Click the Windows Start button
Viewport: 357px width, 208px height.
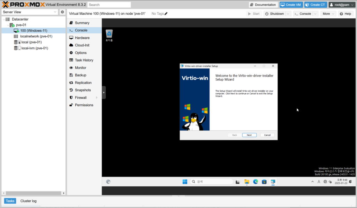184,182
